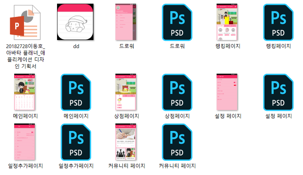Select the 일정추가페이지 PSD file icon
This screenshot has width=303, height=175.
coord(76,142)
